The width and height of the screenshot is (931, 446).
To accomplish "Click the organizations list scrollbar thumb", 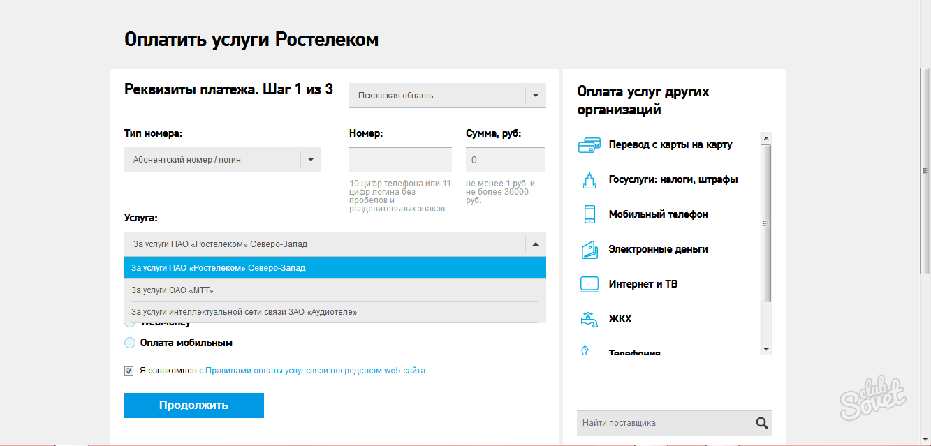I will [766, 223].
